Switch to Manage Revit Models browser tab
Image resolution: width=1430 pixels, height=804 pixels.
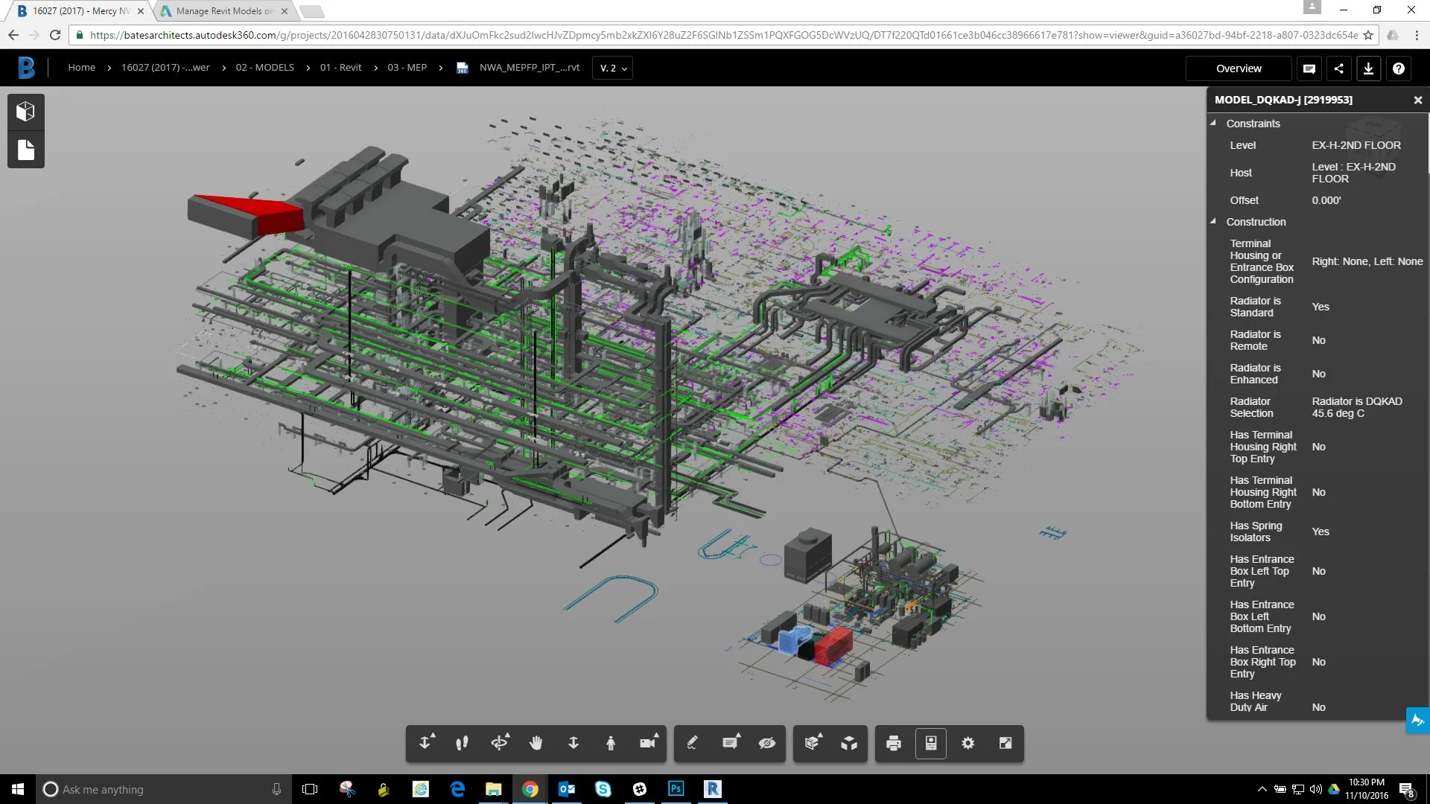(223, 11)
